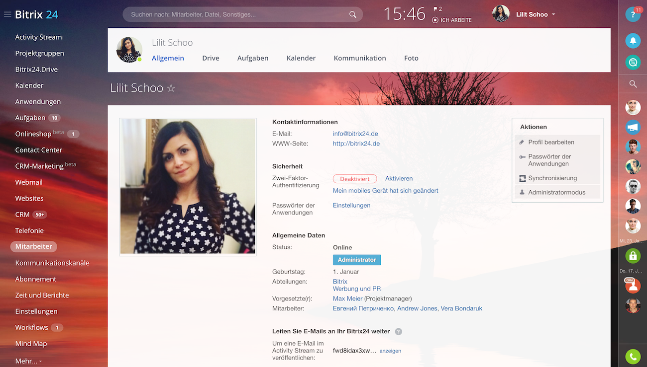Switch to the Allgemein tab
The height and width of the screenshot is (367, 647).
(x=168, y=58)
